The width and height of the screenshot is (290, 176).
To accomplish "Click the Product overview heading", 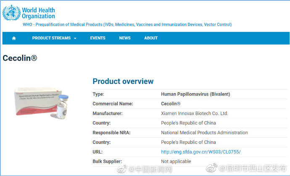I will (123, 81).
